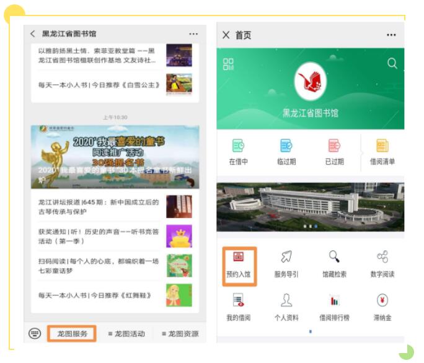The width and height of the screenshot is (424, 363).
Task: Open more options in 黑龙江省图书馆 chat header
Action: pos(193,34)
